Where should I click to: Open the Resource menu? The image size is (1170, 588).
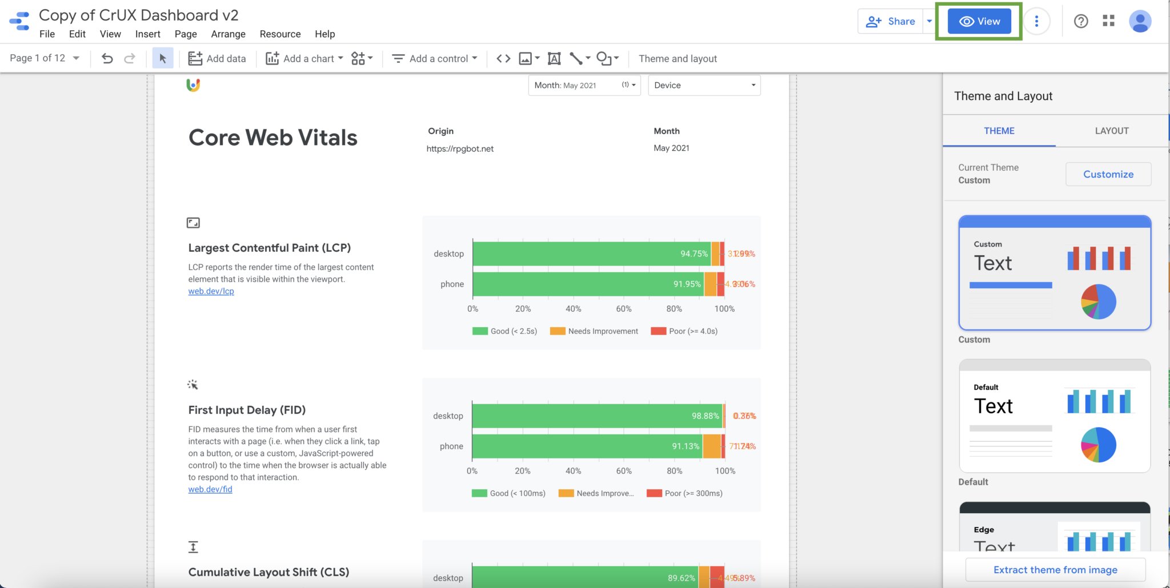click(x=280, y=34)
